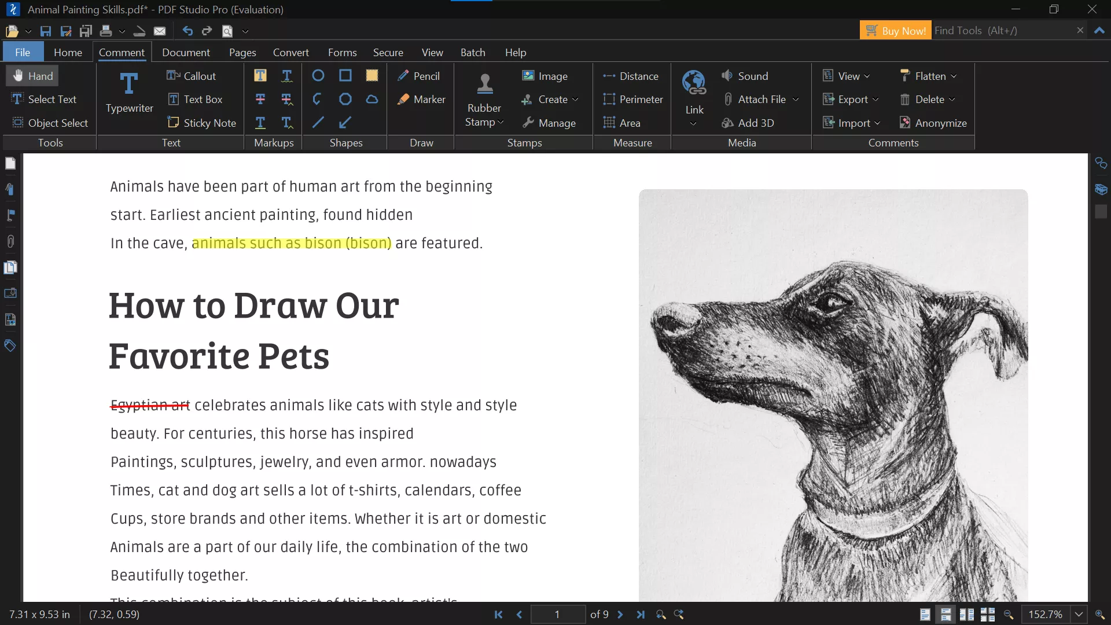Select the Arrow shape tool
The image size is (1111, 625).
(345, 122)
